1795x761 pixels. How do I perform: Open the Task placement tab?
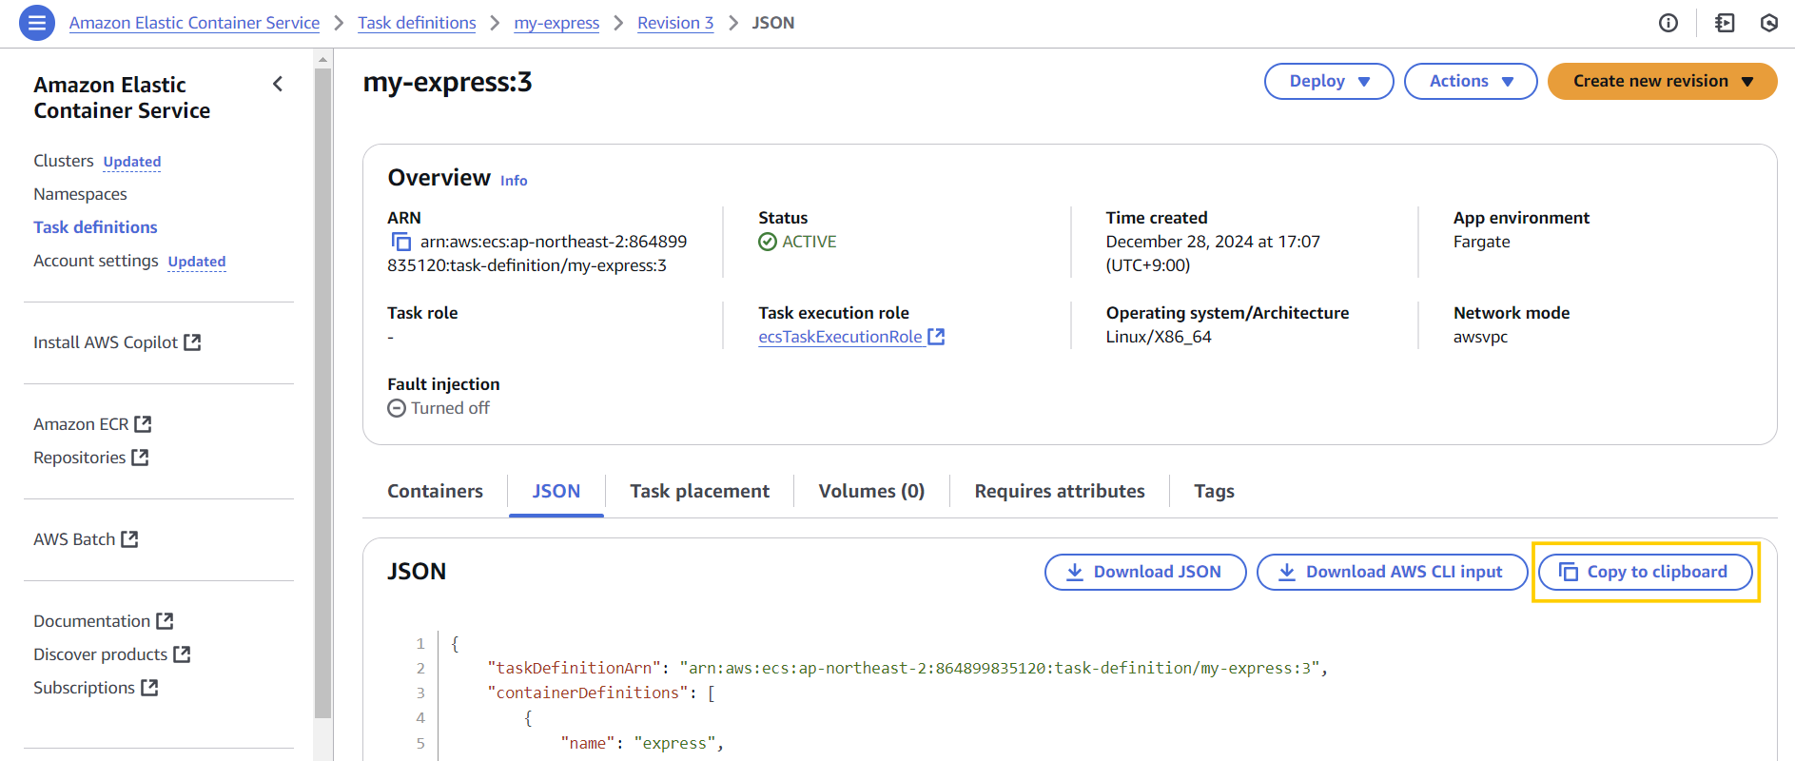coord(699,491)
